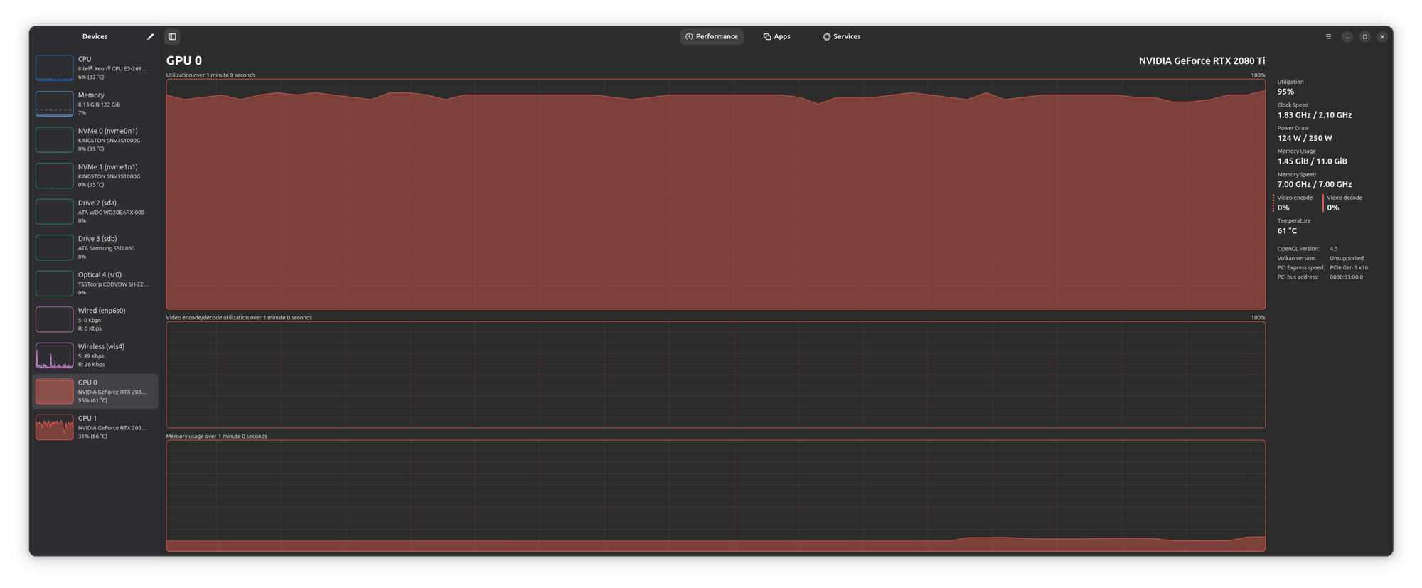
Task: Maximize the window
Action: click(x=1364, y=37)
